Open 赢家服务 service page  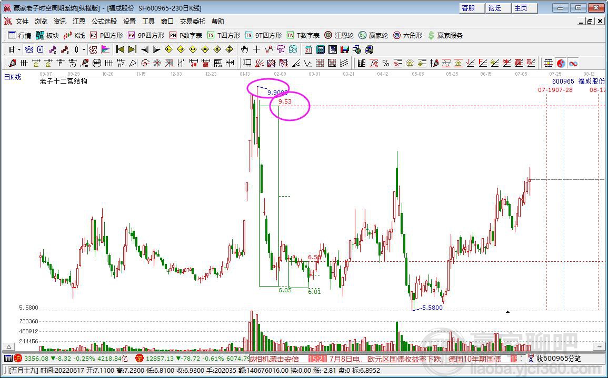coord(445,36)
